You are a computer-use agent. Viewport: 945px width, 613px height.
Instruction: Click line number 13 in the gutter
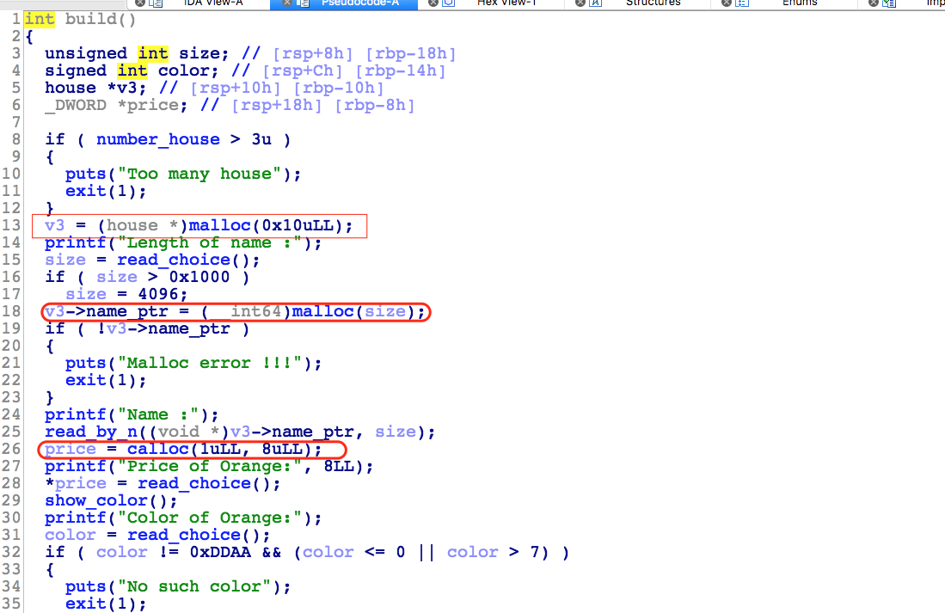pyautogui.click(x=11, y=226)
